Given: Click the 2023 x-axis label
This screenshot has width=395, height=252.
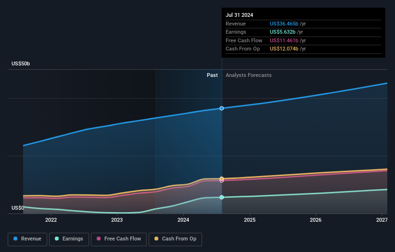Looking at the screenshot, I should click(117, 220).
